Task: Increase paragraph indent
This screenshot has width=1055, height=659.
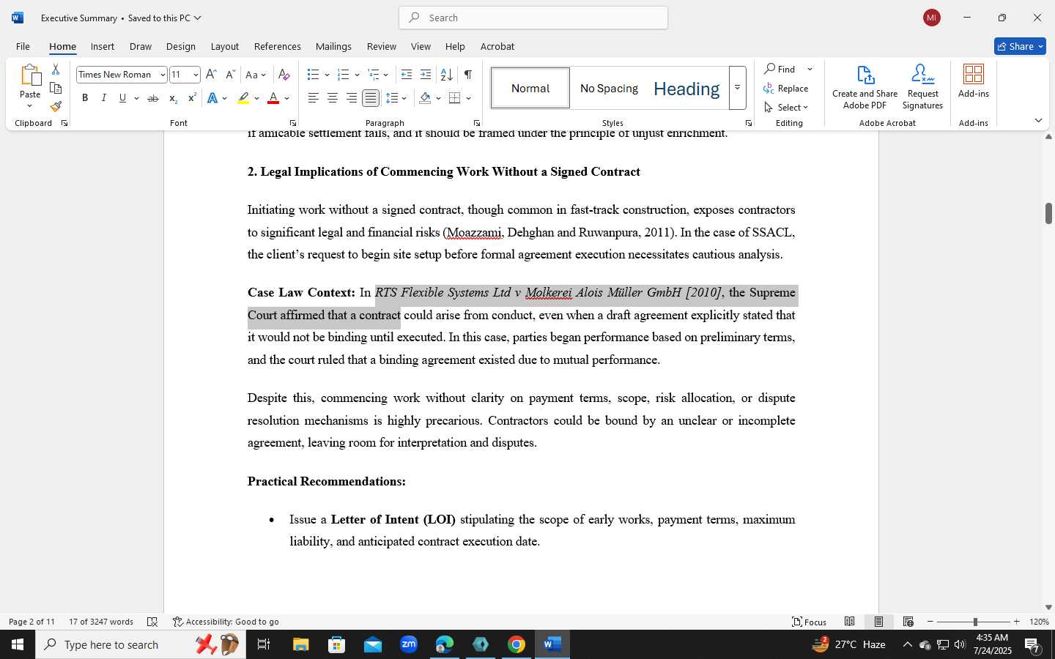Action: point(426,75)
